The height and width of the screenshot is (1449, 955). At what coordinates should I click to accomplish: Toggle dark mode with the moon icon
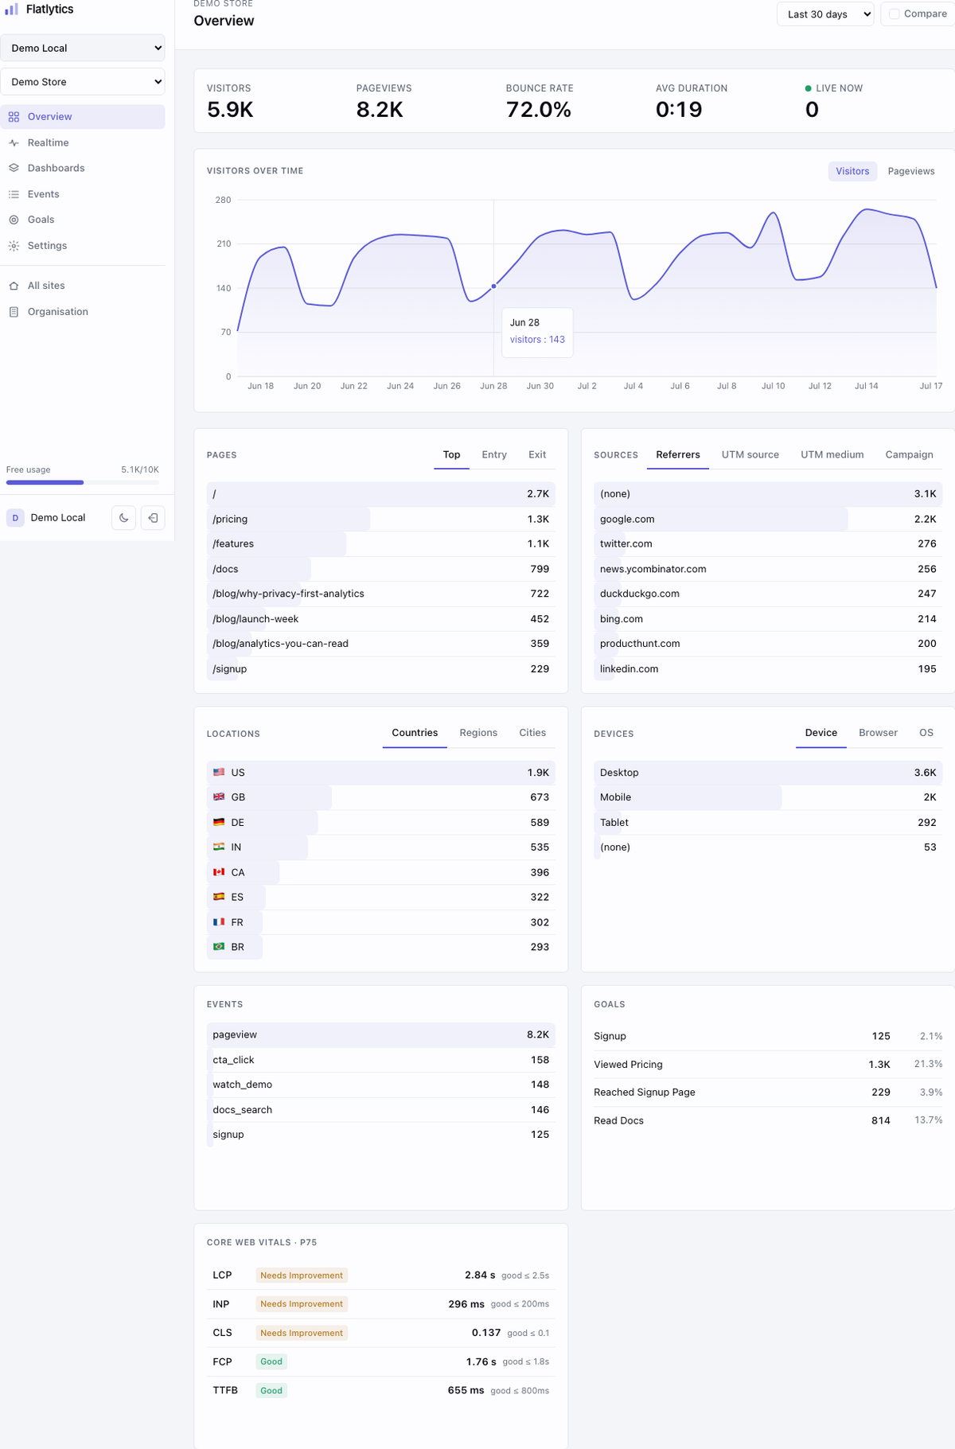tap(124, 518)
